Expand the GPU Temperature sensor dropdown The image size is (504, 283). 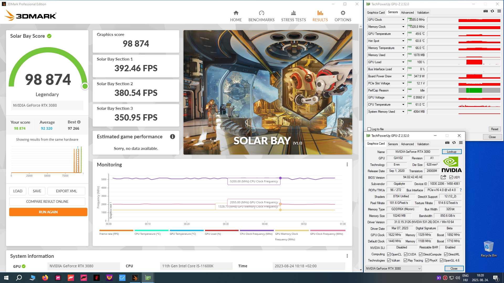pos(403,34)
